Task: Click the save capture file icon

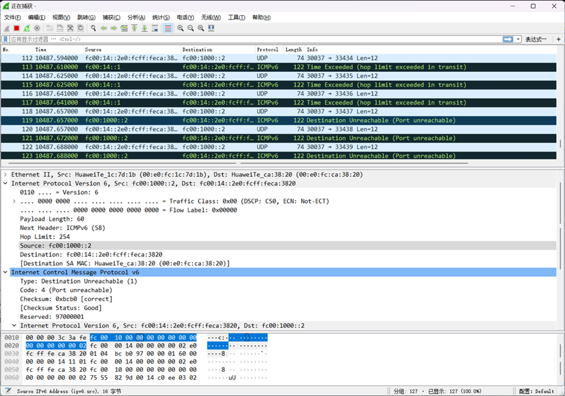Action: click(60, 28)
